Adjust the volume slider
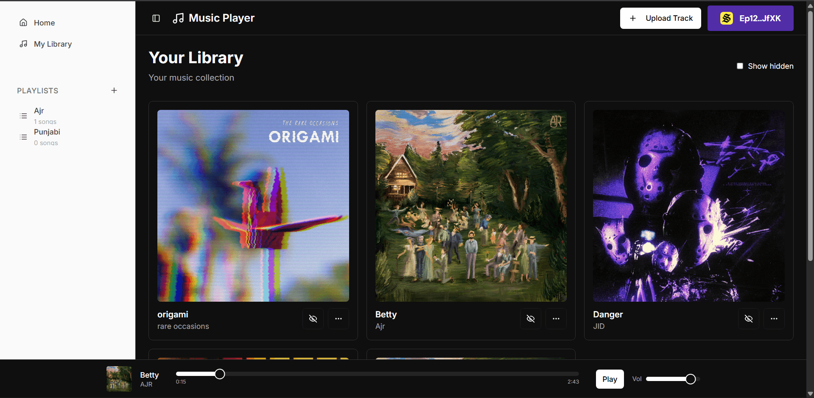 pyautogui.click(x=670, y=379)
